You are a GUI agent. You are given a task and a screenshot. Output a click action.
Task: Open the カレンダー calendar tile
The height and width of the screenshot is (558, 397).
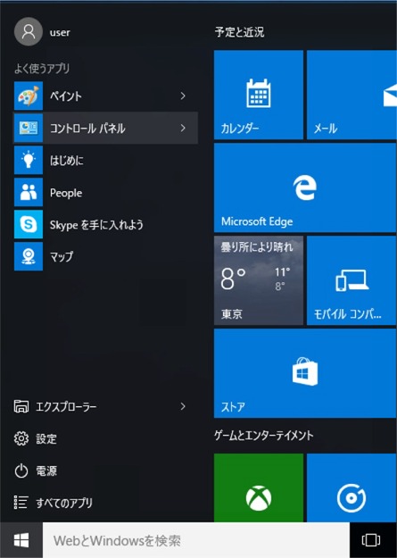point(259,95)
